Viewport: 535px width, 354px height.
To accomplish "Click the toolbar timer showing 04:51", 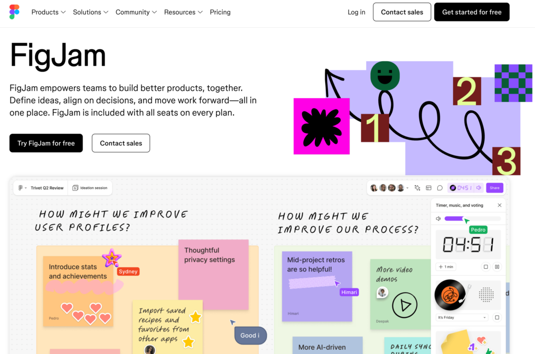I will click(461, 188).
